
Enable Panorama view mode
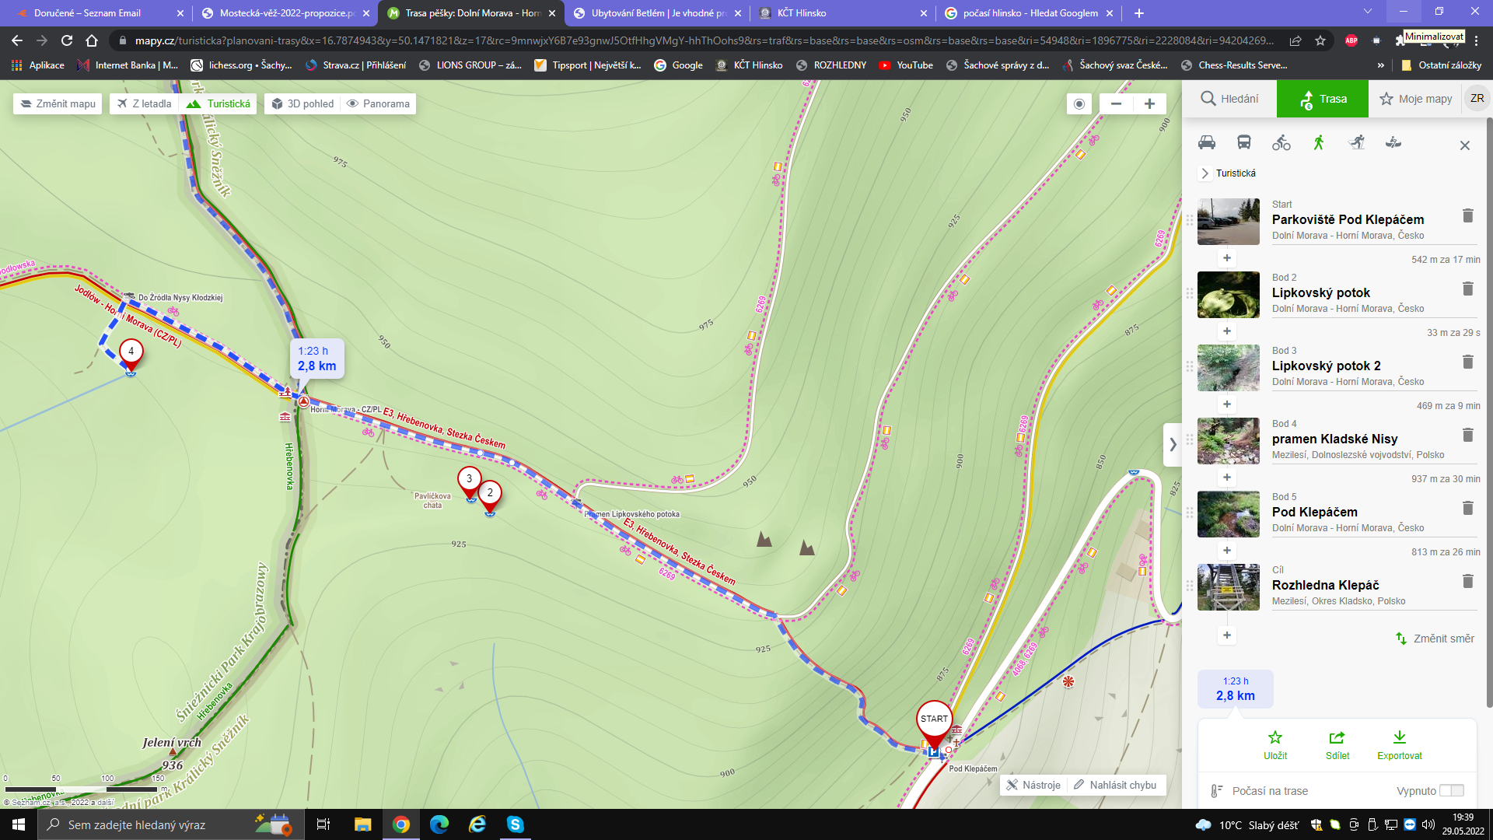point(378,103)
